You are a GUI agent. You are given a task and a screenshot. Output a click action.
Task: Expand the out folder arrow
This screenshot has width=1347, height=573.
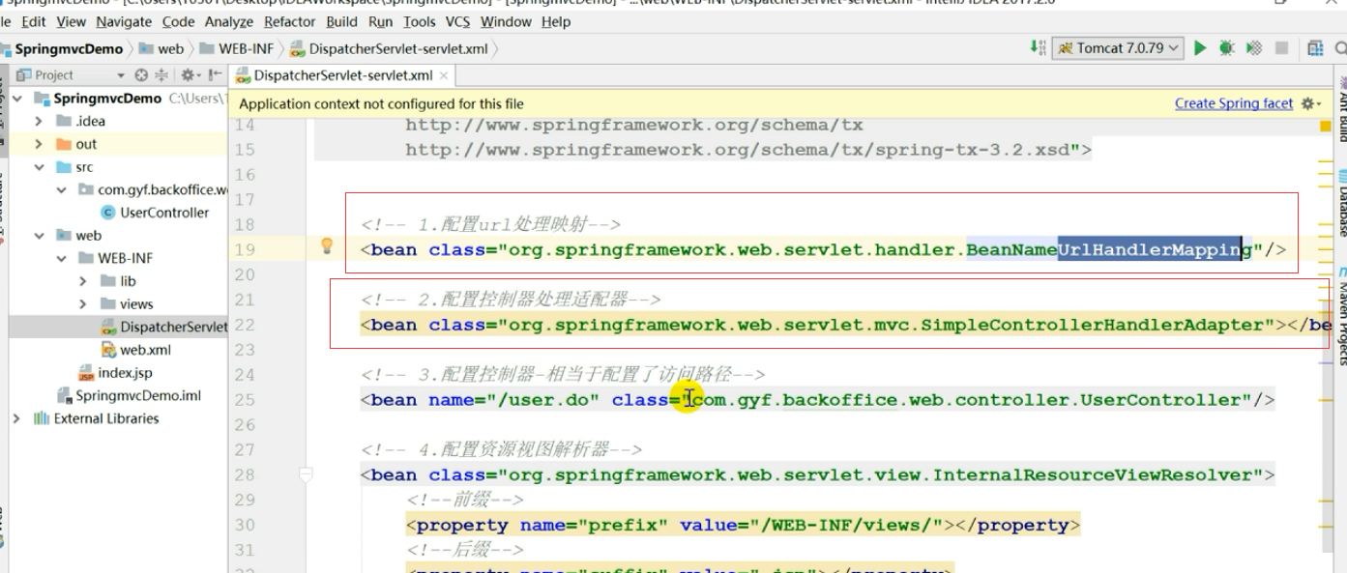point(39,144)
